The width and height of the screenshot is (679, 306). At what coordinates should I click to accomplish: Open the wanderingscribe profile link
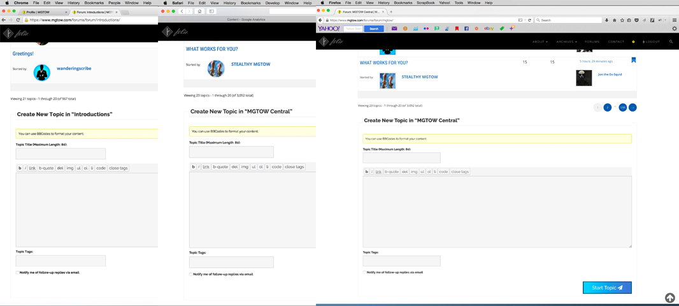(x=74, y=68)
